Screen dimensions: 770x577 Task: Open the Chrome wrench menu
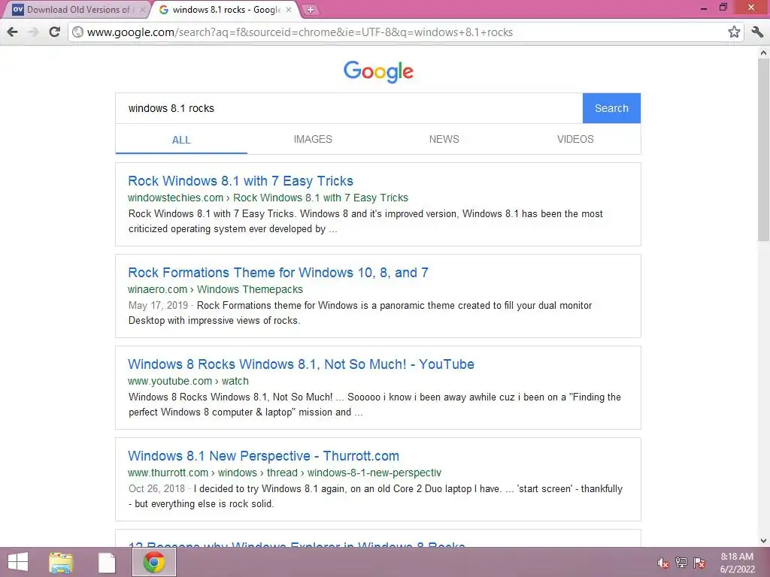pos(757,32)
